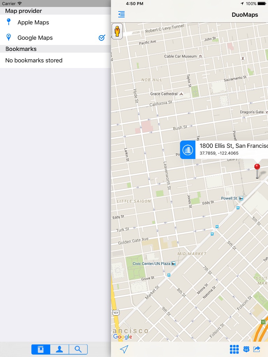
Task: Select Apple Maps as the map provider
Action: (x=55, y=22)
